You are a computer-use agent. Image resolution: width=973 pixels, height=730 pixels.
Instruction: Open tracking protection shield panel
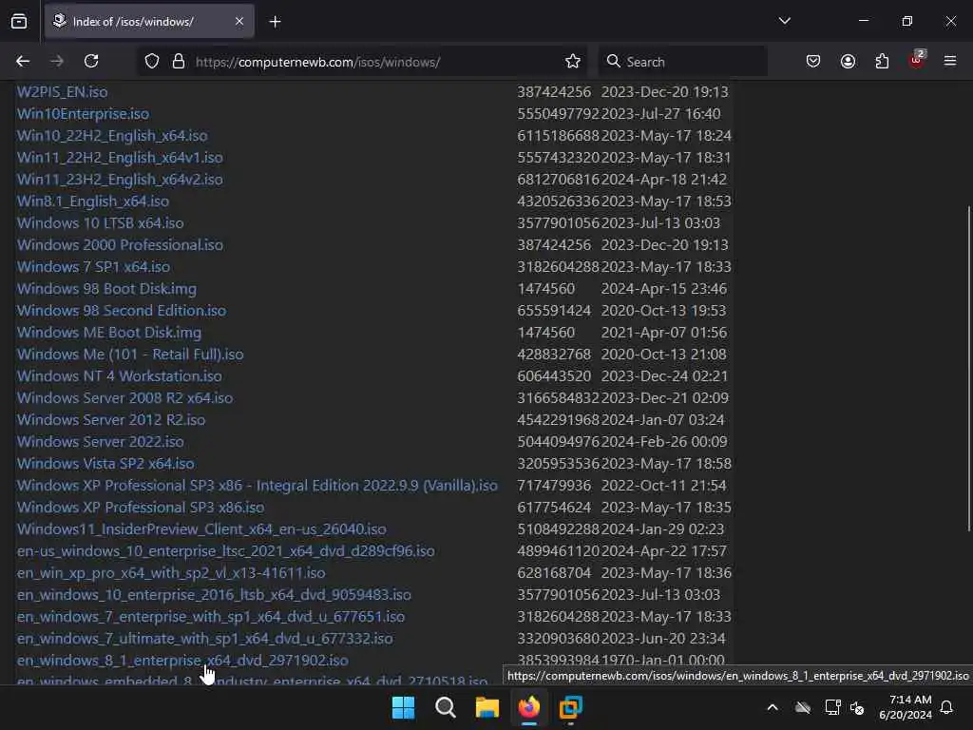pyautogui.click(x=152, y=62)
